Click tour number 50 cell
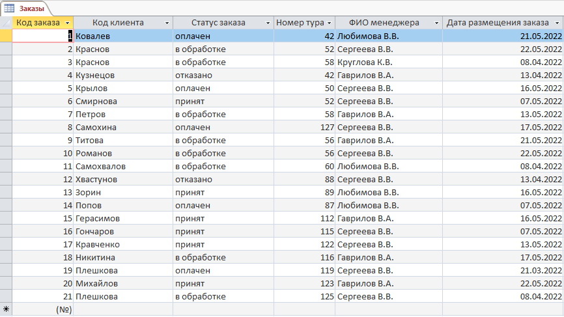The height and width of the screenshot is (317, 564). click(x=304, y=88)
